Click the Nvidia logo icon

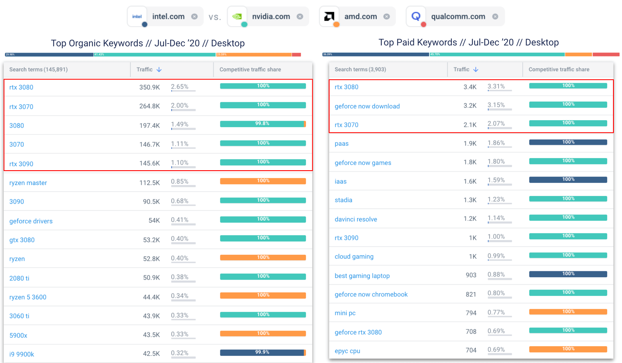click(x=237, y=16)
